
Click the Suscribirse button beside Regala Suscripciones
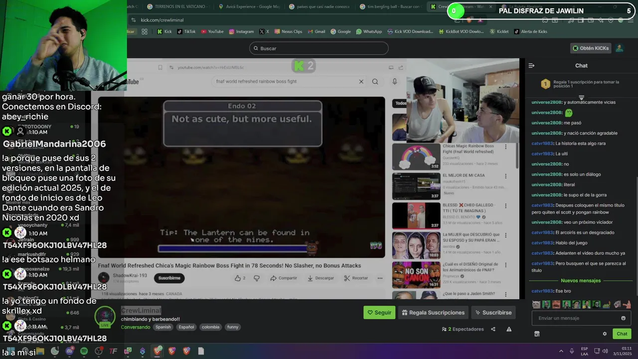[493, 313]
